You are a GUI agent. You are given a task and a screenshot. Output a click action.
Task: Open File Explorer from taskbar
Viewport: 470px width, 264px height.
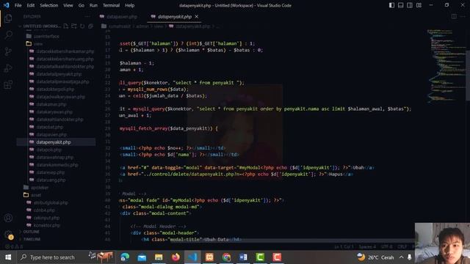coord(159,257)
